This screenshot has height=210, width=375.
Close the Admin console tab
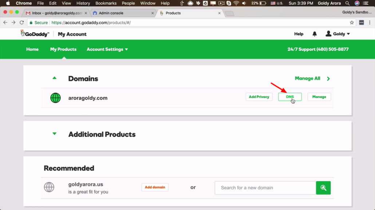tap(153, 13)
